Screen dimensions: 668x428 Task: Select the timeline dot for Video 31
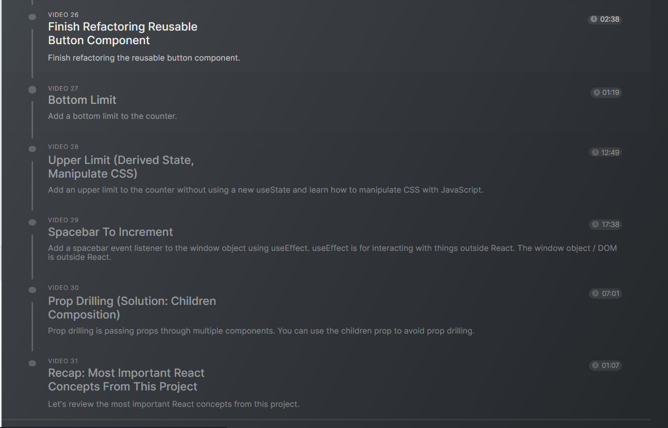coord(32,363)
